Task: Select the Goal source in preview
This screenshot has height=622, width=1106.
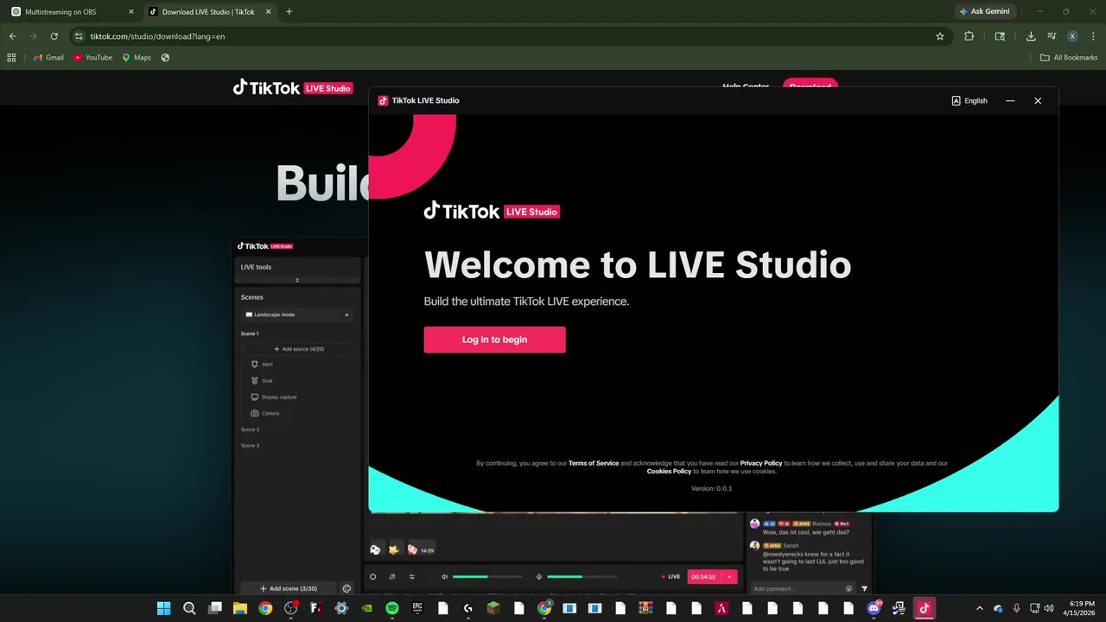Action: tap(262, 380)
